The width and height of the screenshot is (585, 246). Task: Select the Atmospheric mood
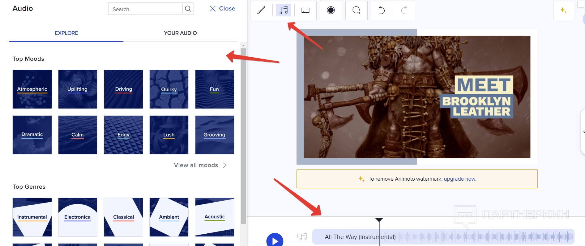tap(32, 89)
